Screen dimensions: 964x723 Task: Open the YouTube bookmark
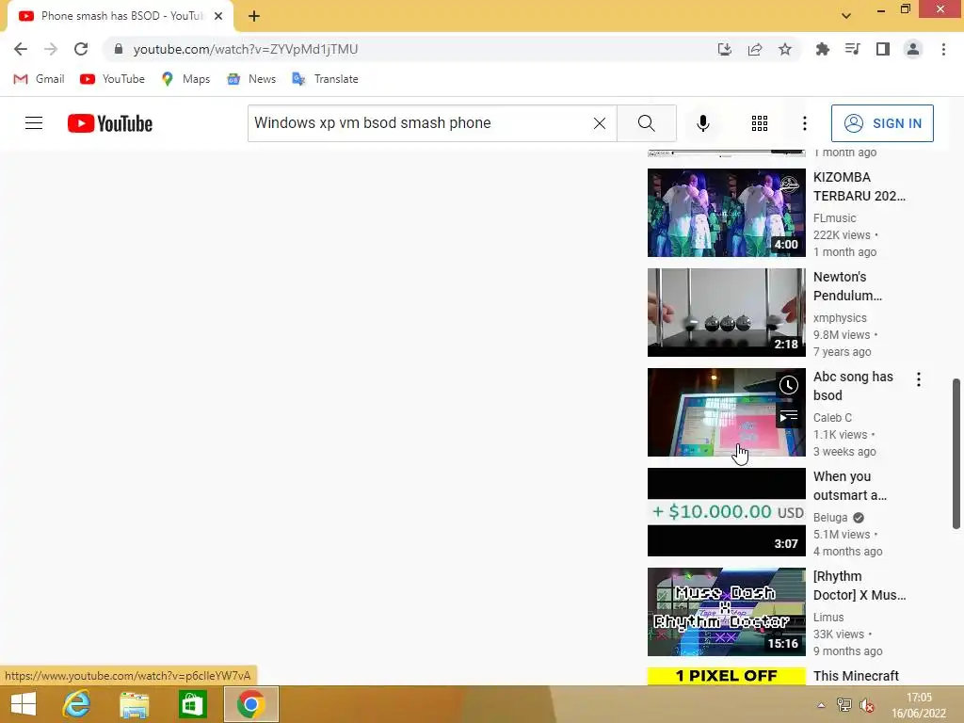(x=113, y=79)
